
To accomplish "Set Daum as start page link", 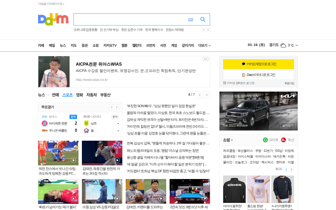I will coord(50,4).
